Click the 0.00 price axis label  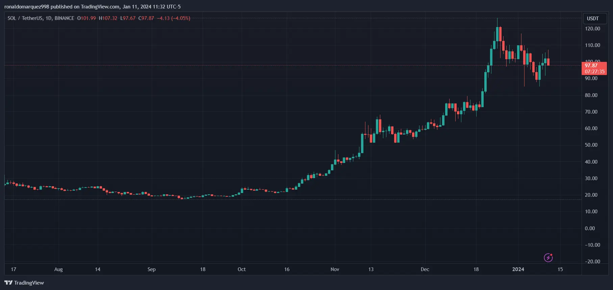click(x=590, y=228)
